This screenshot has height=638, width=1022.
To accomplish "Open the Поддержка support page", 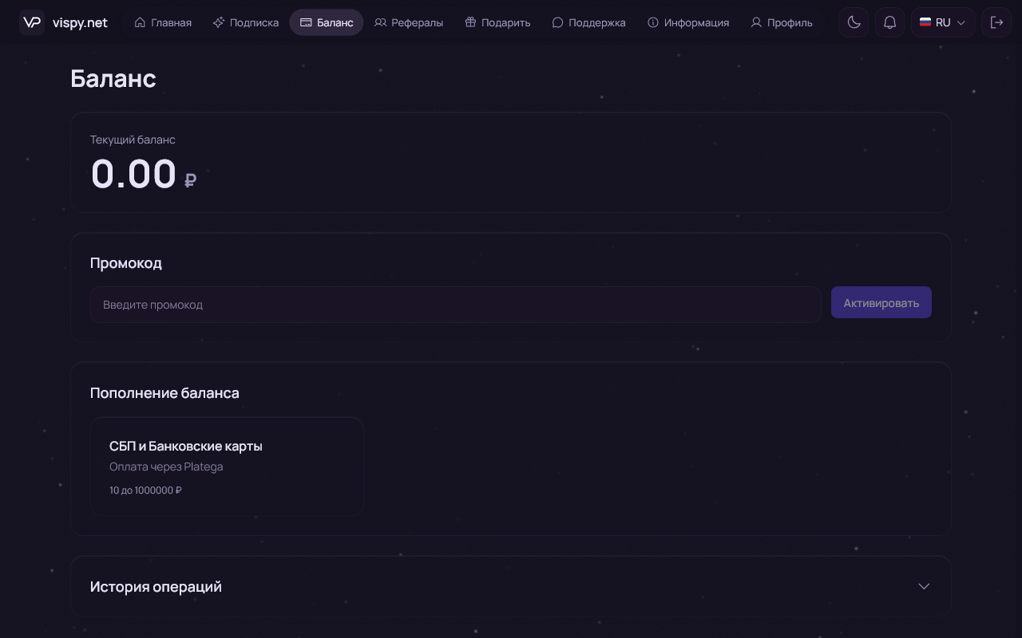I will (x=588, y=22).
